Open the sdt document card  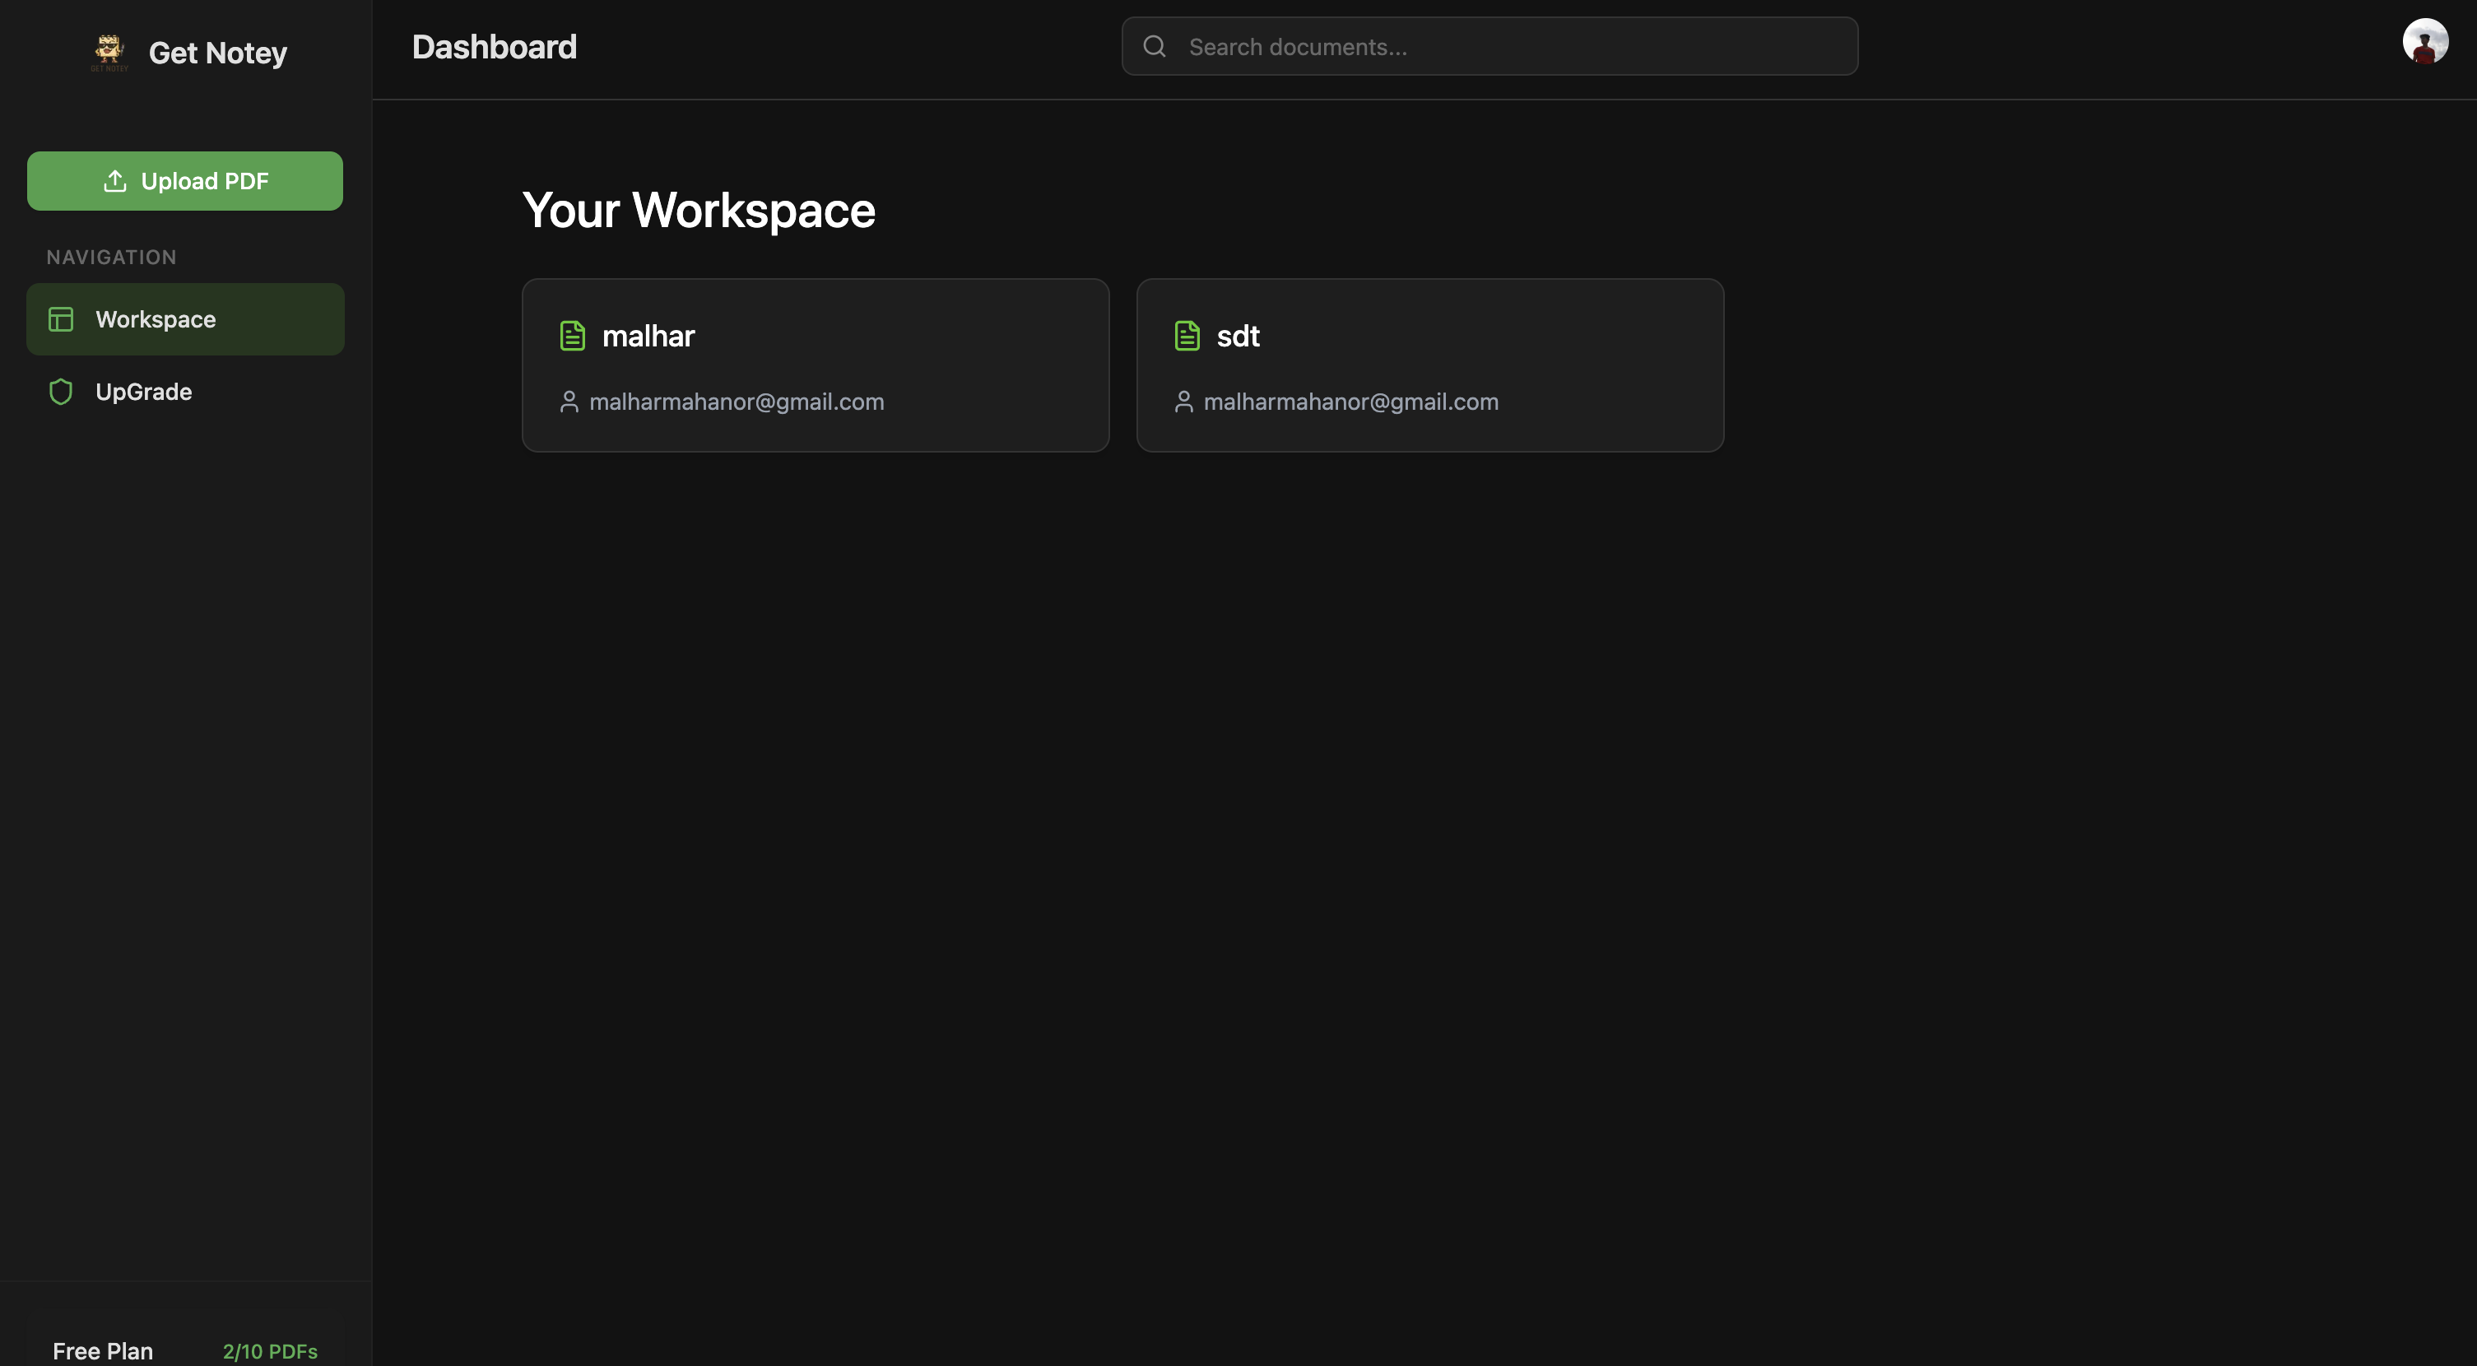[1429, 365]
